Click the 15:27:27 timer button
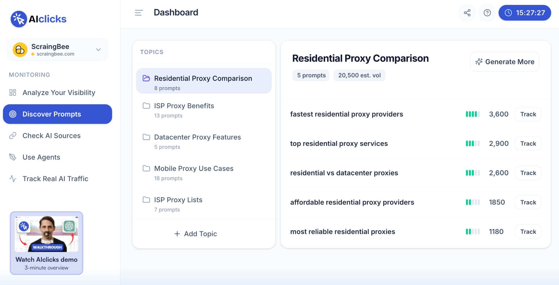Viewport: 559px width, 285px height. 524,13
